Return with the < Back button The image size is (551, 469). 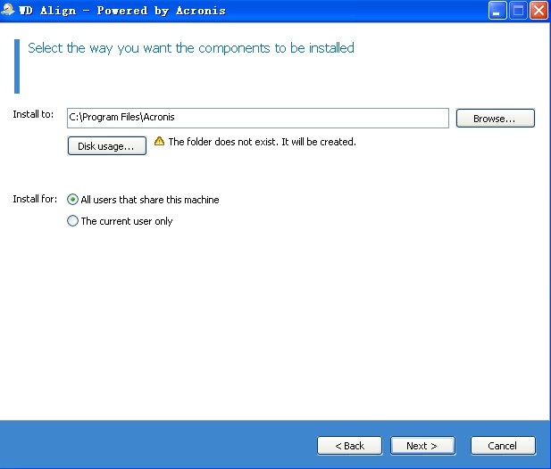point(349,446)
